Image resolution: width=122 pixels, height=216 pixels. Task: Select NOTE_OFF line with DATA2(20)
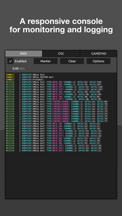click(54, 148)
